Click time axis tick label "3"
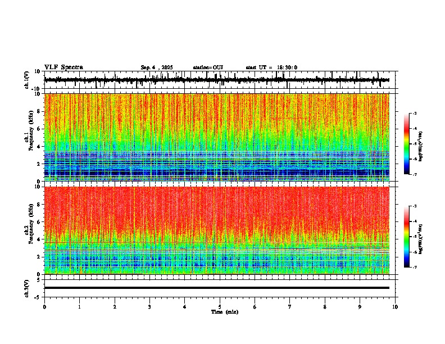This screenshot has width=445, height=344. coord(149,307)
